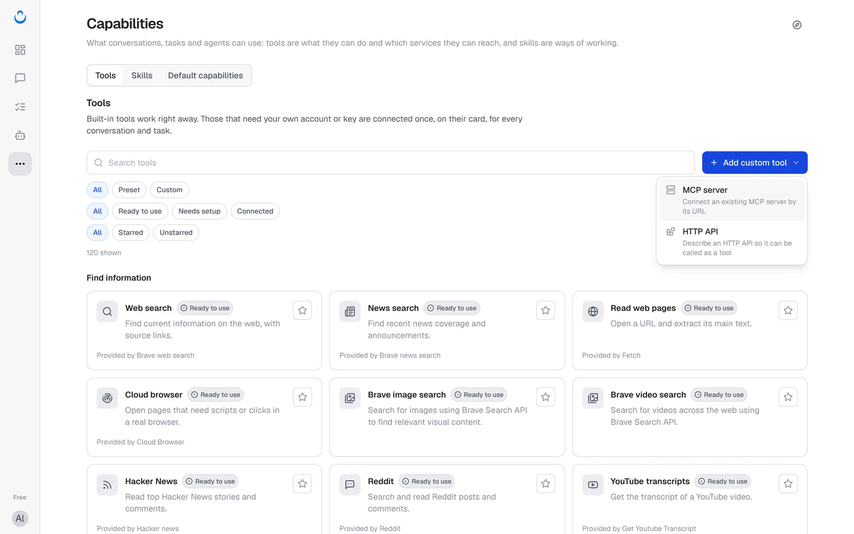The height and width of the screenshot is (534, 854).
Task: Choose MCP server from the dropdown menu
Action: click(x=732, y=200)
